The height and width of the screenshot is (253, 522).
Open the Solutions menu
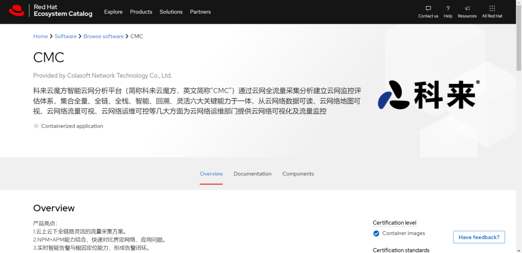tap(171, 12)
